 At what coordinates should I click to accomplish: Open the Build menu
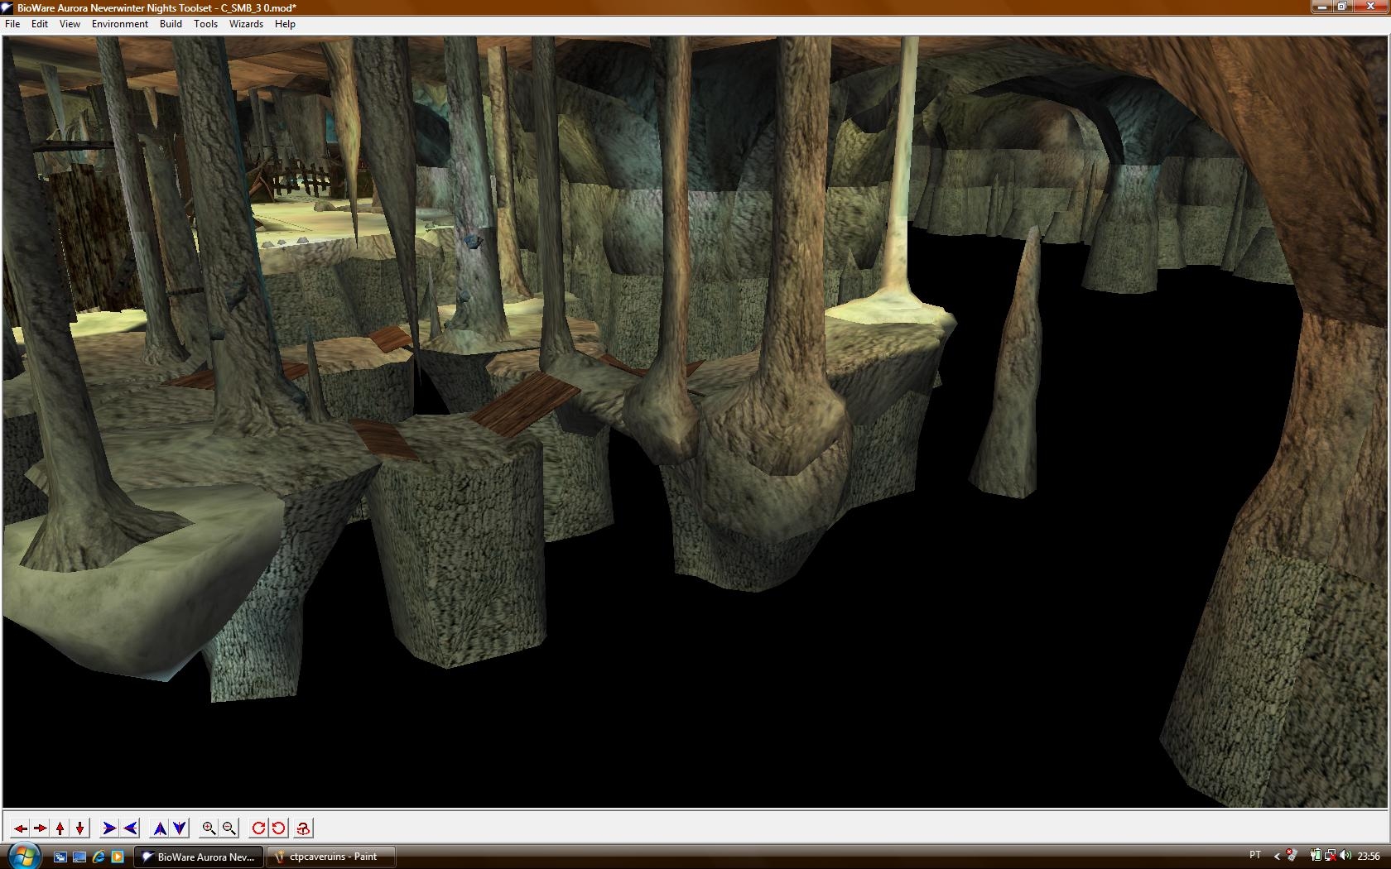[171, 24]
